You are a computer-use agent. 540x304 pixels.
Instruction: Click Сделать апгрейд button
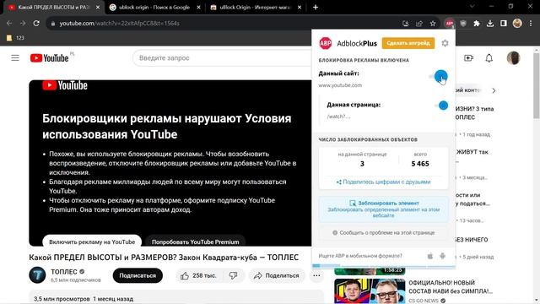[408, 43]
